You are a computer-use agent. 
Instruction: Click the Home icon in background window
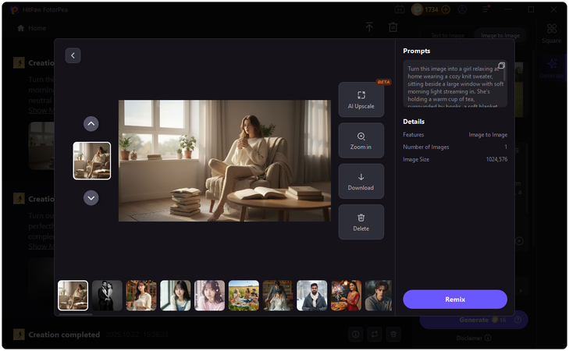click(x=21, y=28)
